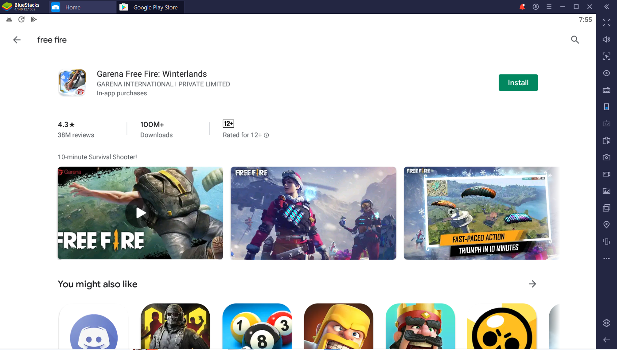Click the Android icon in top toolbar

[x=9, y=20]
